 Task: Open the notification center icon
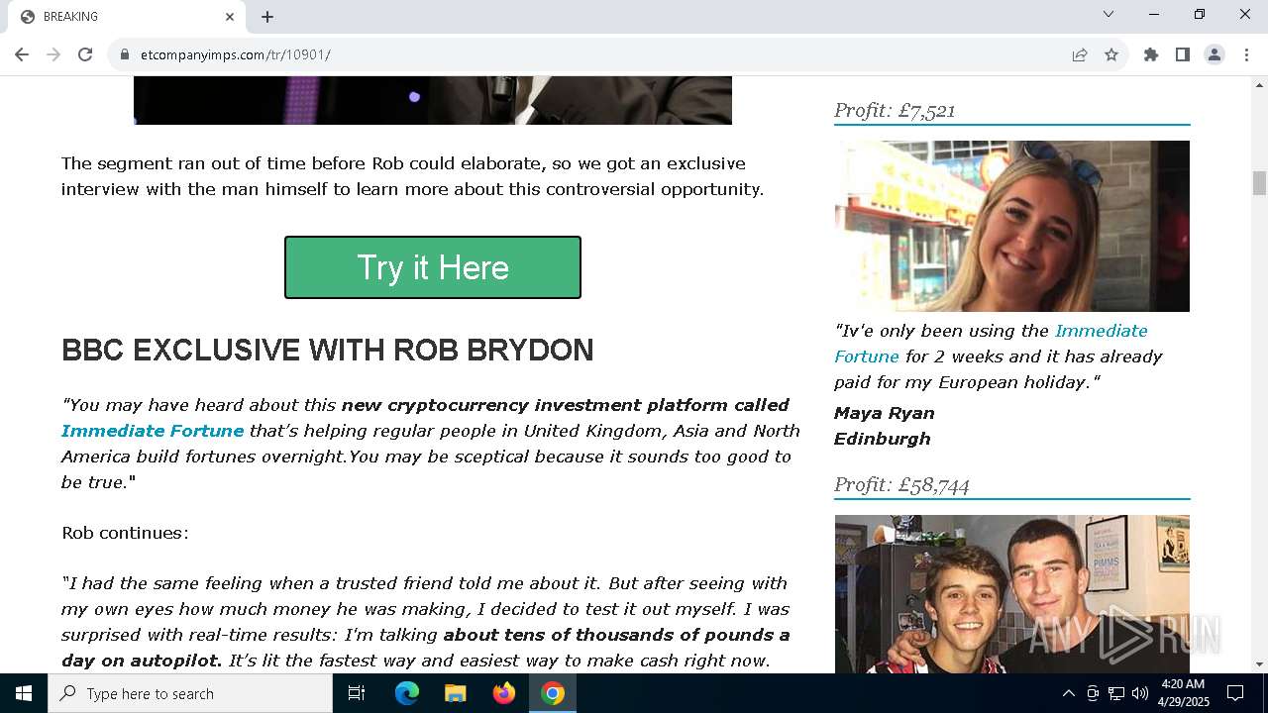[1235, 693]
